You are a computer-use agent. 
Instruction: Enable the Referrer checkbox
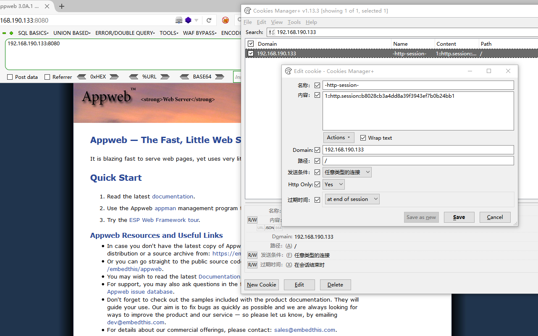47,77
